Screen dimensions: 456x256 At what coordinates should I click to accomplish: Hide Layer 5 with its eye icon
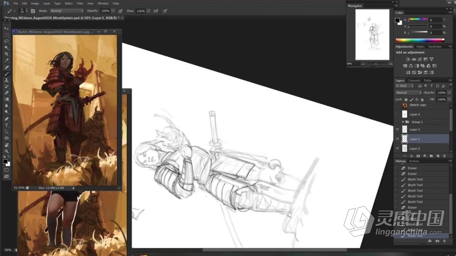pos(397,139)
